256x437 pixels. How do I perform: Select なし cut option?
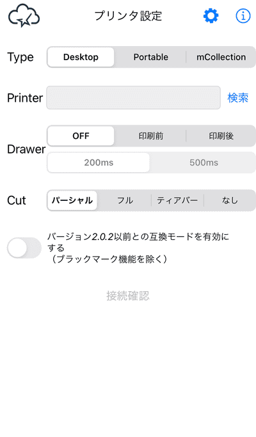point(230,200)
